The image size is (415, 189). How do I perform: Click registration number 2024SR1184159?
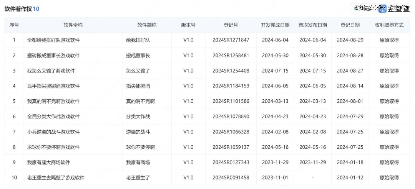tap(231, 86)
